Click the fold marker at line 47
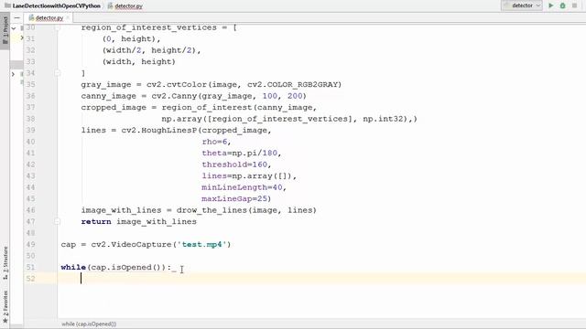Screen dimensions: 586x329 tap(57, 221)
